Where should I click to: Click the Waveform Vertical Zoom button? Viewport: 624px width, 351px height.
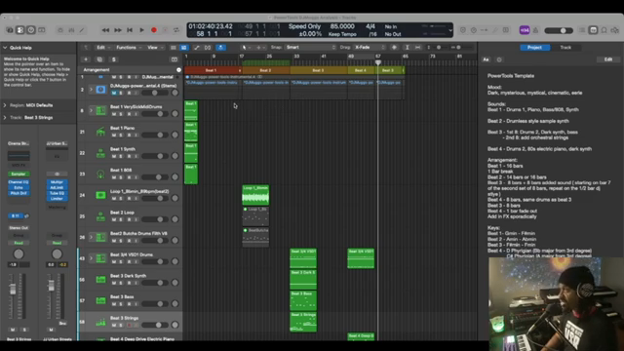tap(394, 48)
